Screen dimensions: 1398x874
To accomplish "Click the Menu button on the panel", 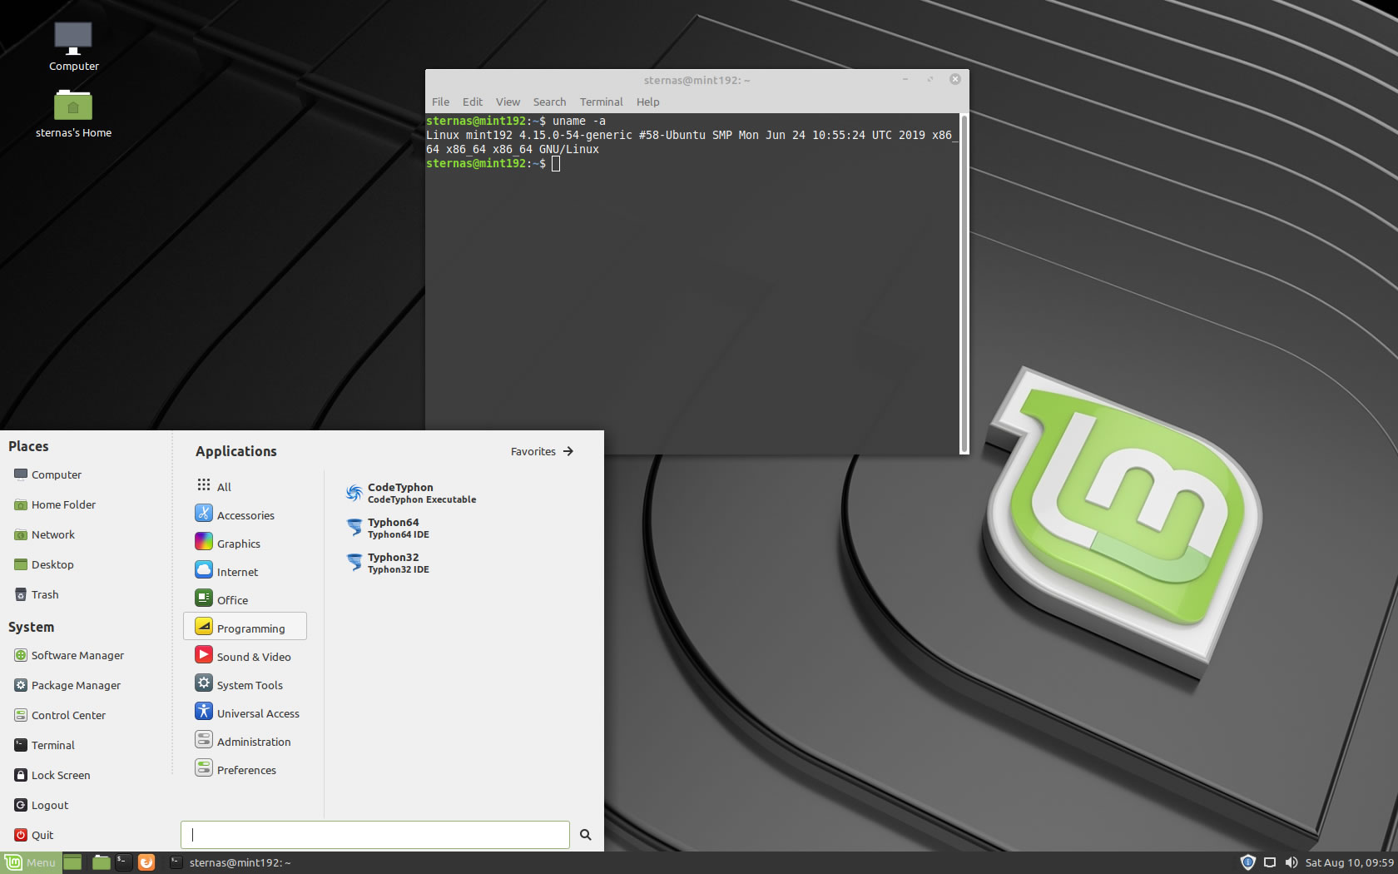I will (x=31, y=862).
